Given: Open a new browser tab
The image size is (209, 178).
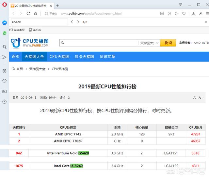Looking at the screenshot, I should [x=57, y=6].
